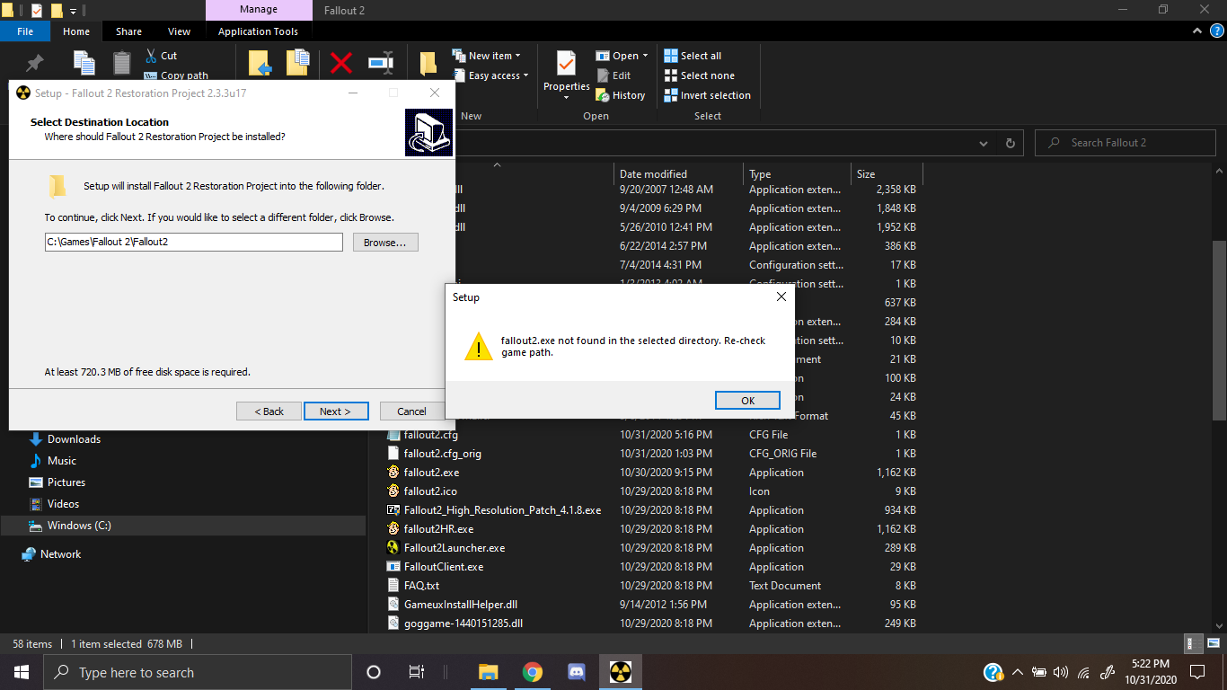Open Network in navigation pane
Viewport: 1227px width, 690px height.
[60, 554]
